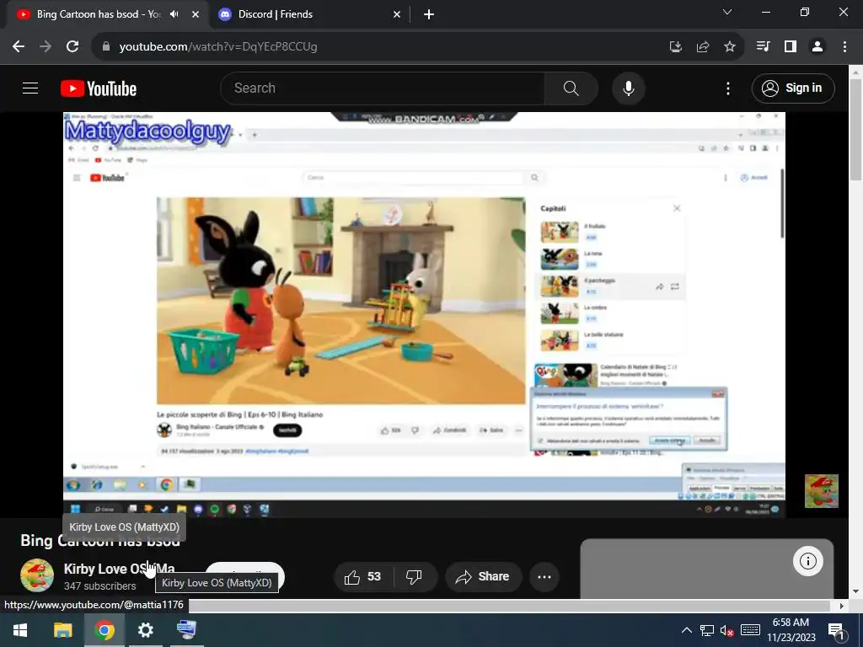The height and width of the screenshot is (647, 863).
Task: Open the tab search dropdown chevron
Action: pyautogui.click(x=727, y=12)
